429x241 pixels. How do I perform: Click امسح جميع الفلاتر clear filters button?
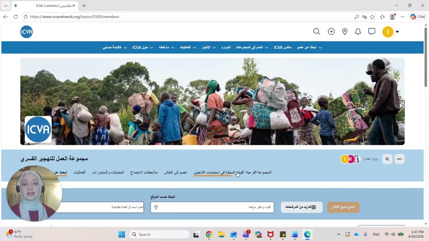[343, 207]
